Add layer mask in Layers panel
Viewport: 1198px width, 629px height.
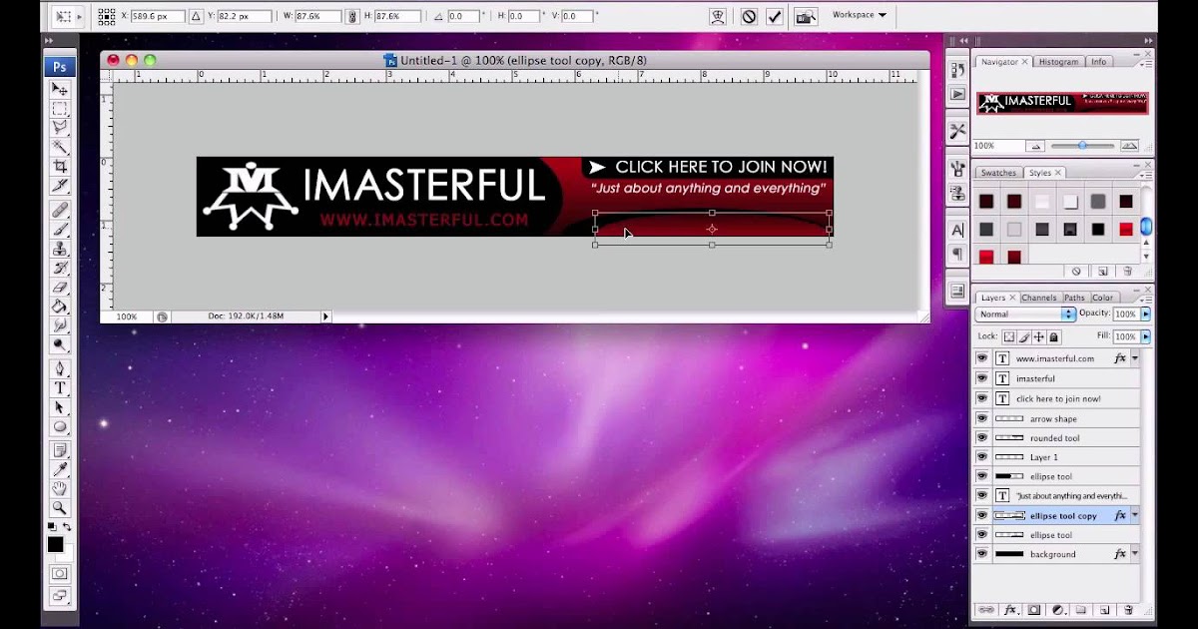point(1033,609)
